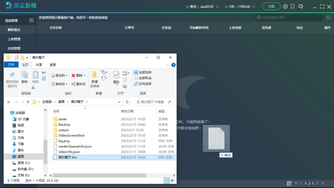Click 全部选择 in the ribbon

143,72
